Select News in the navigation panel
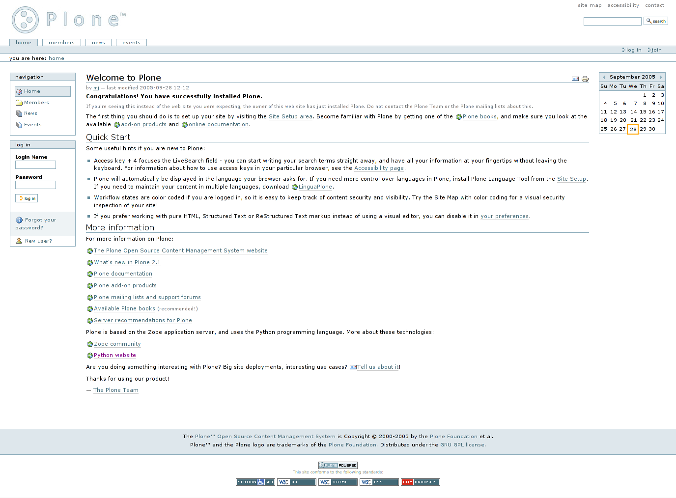The height and width of the screenshot is (498, 676). pos(30,113)
